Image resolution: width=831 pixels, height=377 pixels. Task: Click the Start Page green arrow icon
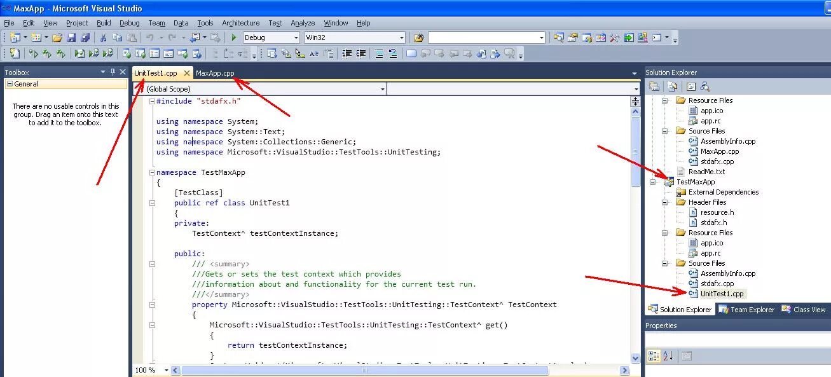629,38
